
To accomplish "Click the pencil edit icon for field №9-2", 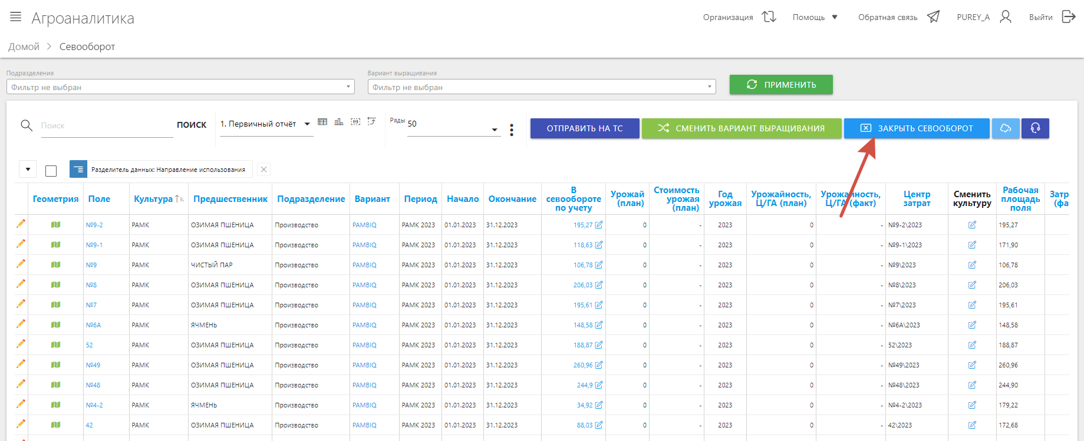I will coord(21,224).
